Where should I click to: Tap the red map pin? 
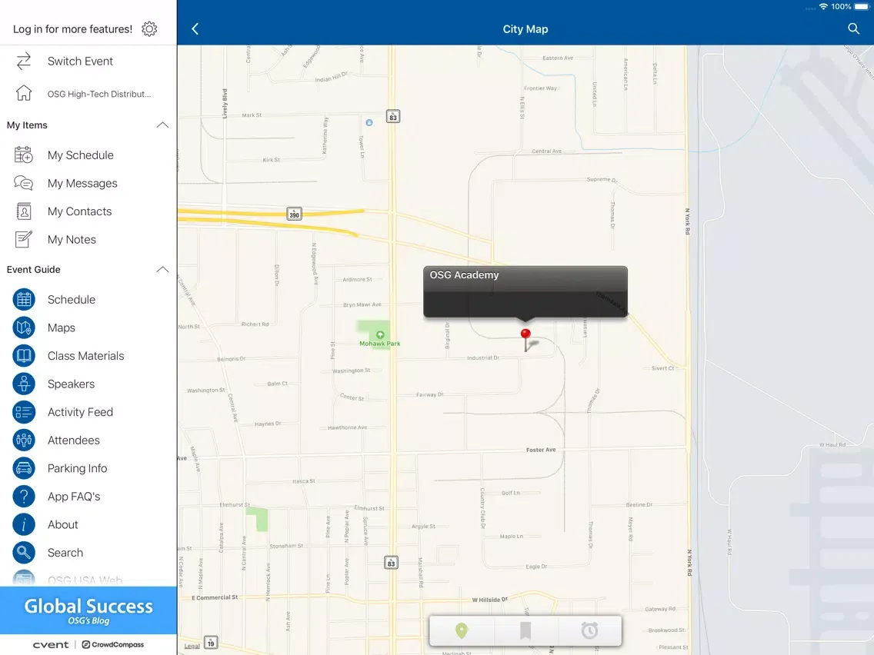tap(525, 339)
